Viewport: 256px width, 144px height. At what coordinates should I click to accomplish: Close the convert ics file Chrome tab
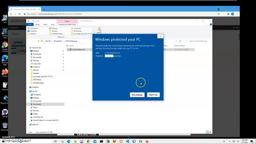click(39, 9)
